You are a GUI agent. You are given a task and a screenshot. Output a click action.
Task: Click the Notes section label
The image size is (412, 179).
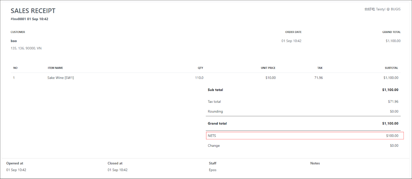click(x=315, y=163)
